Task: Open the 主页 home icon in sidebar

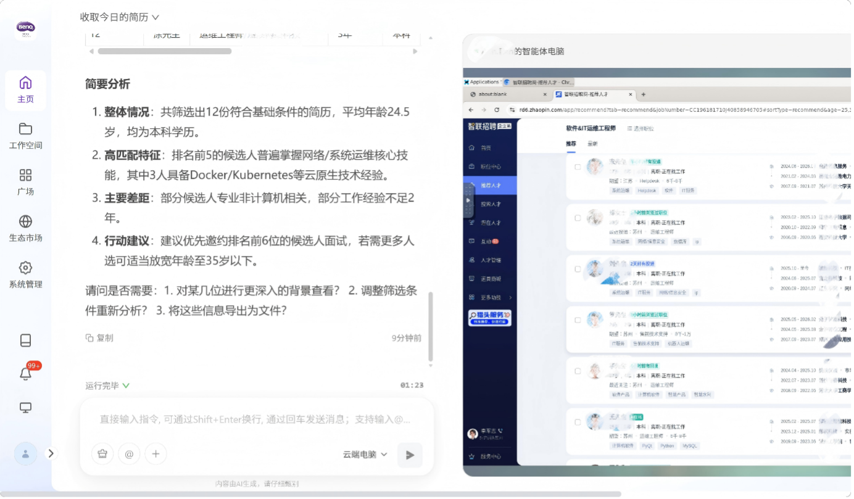Action: 25,89
